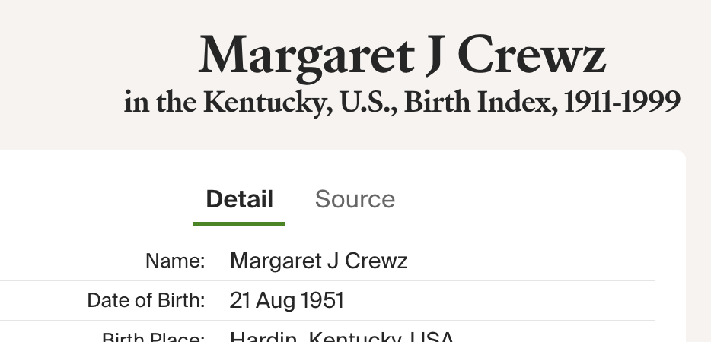Viewport: 711px width, 342px height.
Task: Select the Hardin, Kentucky, USA value
Action: pos(342,337)
